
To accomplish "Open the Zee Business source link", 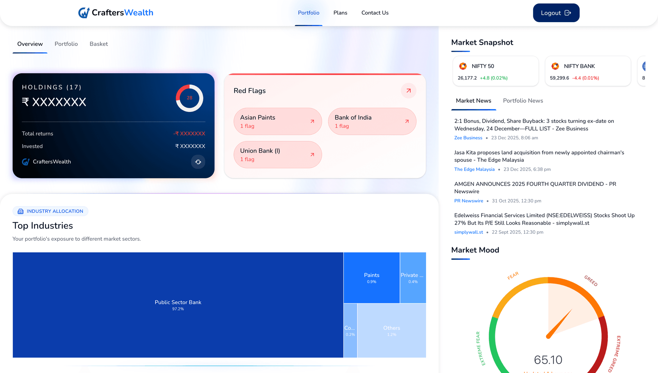I will [x=468, y=137].
